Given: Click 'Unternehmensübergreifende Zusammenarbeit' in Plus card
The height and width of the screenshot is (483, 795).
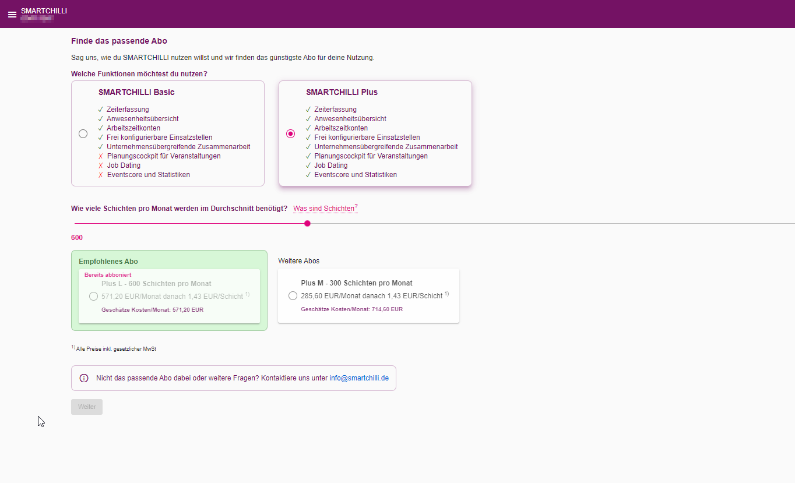Looking at the screenshot, I should point(386,147).
